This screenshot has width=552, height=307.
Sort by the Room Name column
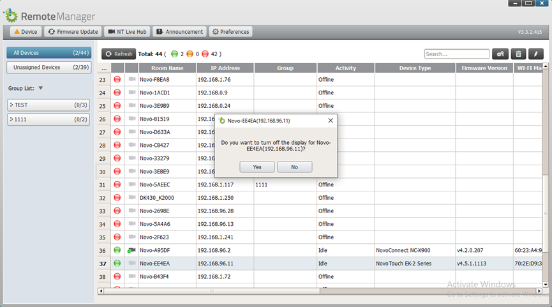[167, 68]
